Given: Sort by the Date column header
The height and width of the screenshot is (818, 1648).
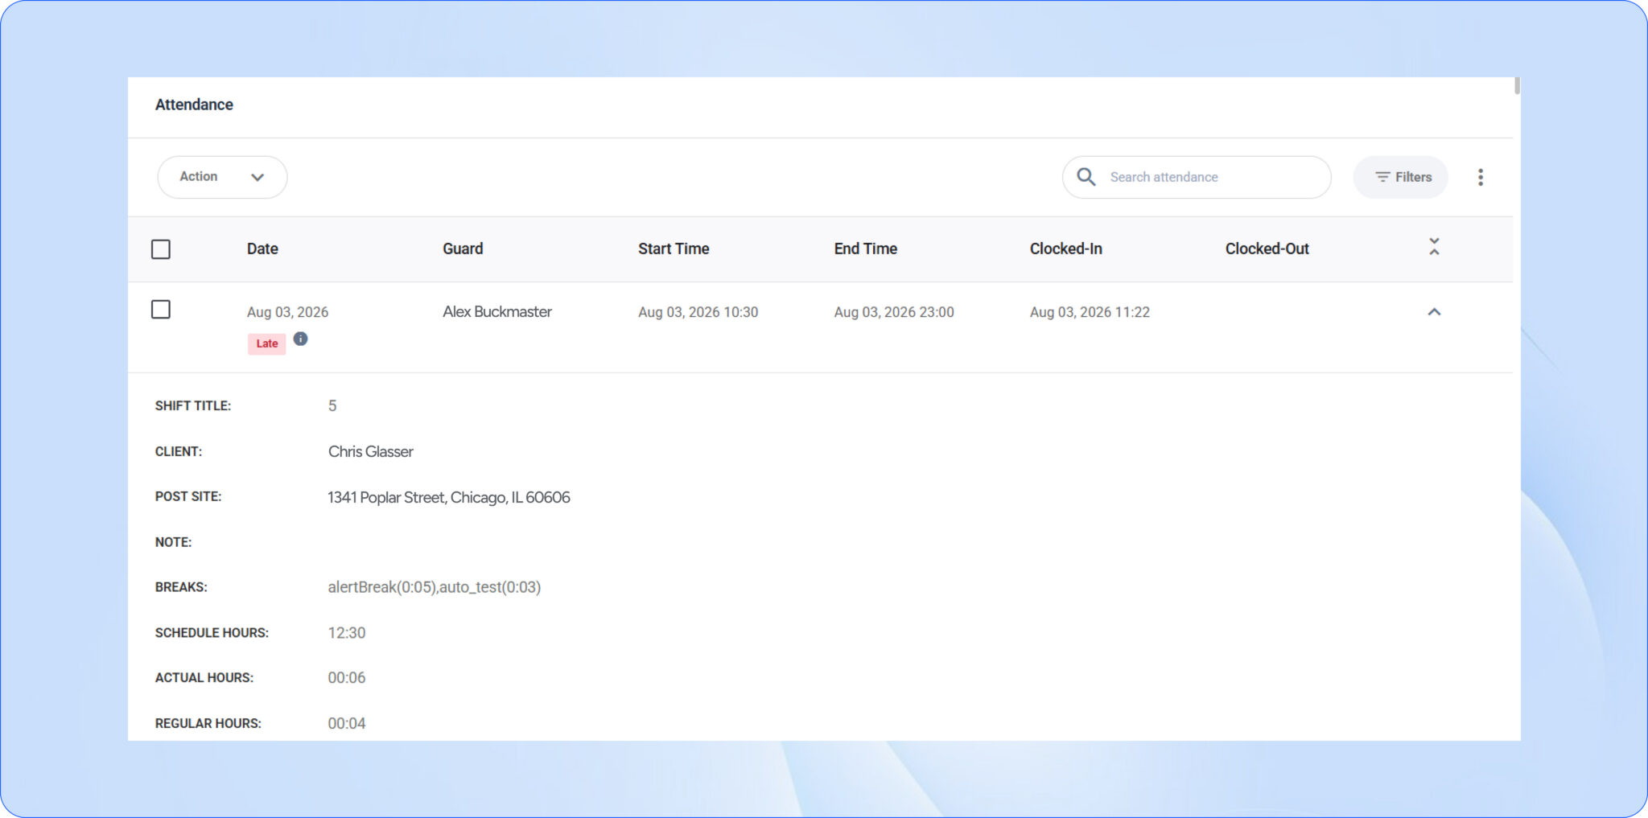Looking at the screenshot, I should (x=262, y=249).
